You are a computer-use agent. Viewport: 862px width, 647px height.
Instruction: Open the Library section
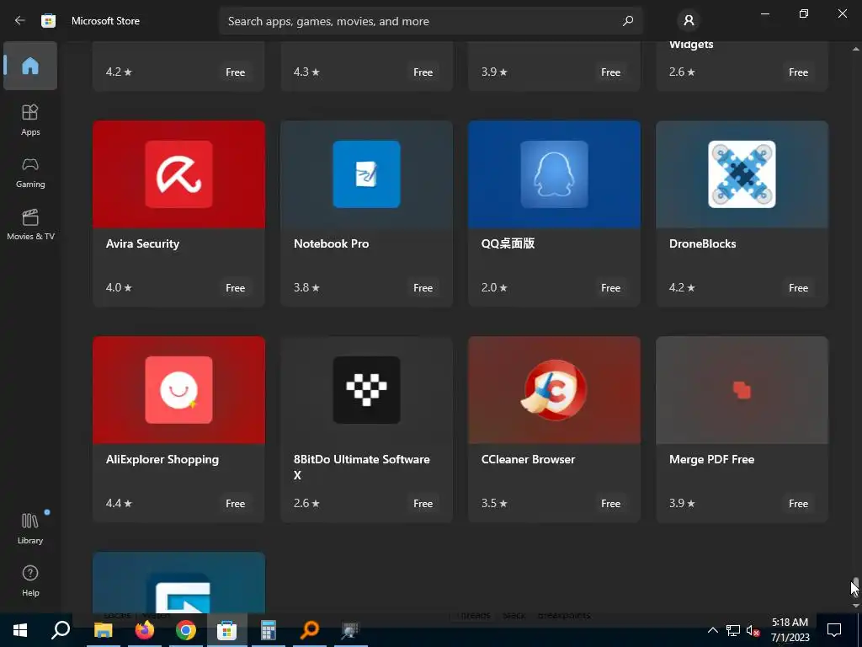pyautogui.click(x=30, y=528)
